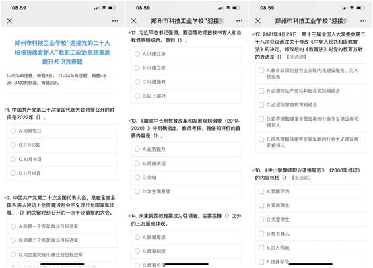Tap question 17 text 2021年4月29日

pyautogui.click(x=310, y=46)
